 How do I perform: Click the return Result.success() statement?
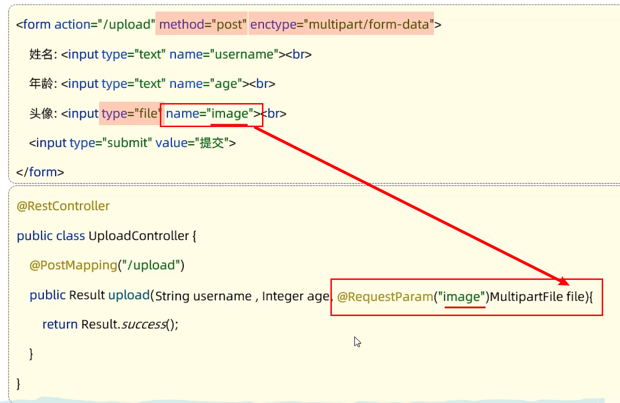(x=110, y=324)
